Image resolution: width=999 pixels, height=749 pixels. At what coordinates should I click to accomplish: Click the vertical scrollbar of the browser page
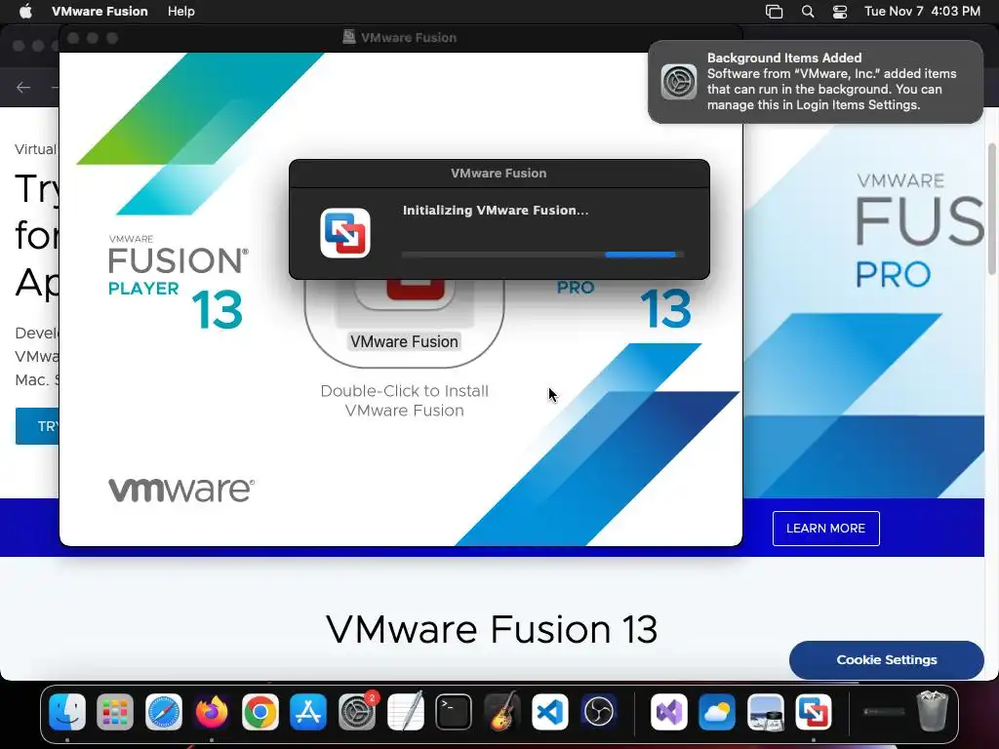991,209
